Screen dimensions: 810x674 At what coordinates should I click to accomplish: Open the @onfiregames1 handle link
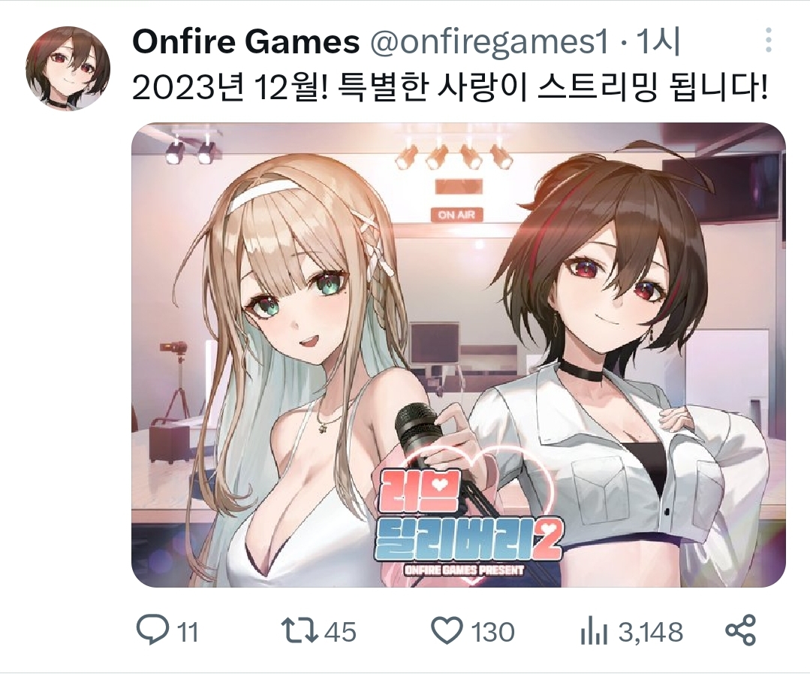click(x=489, y=41)
